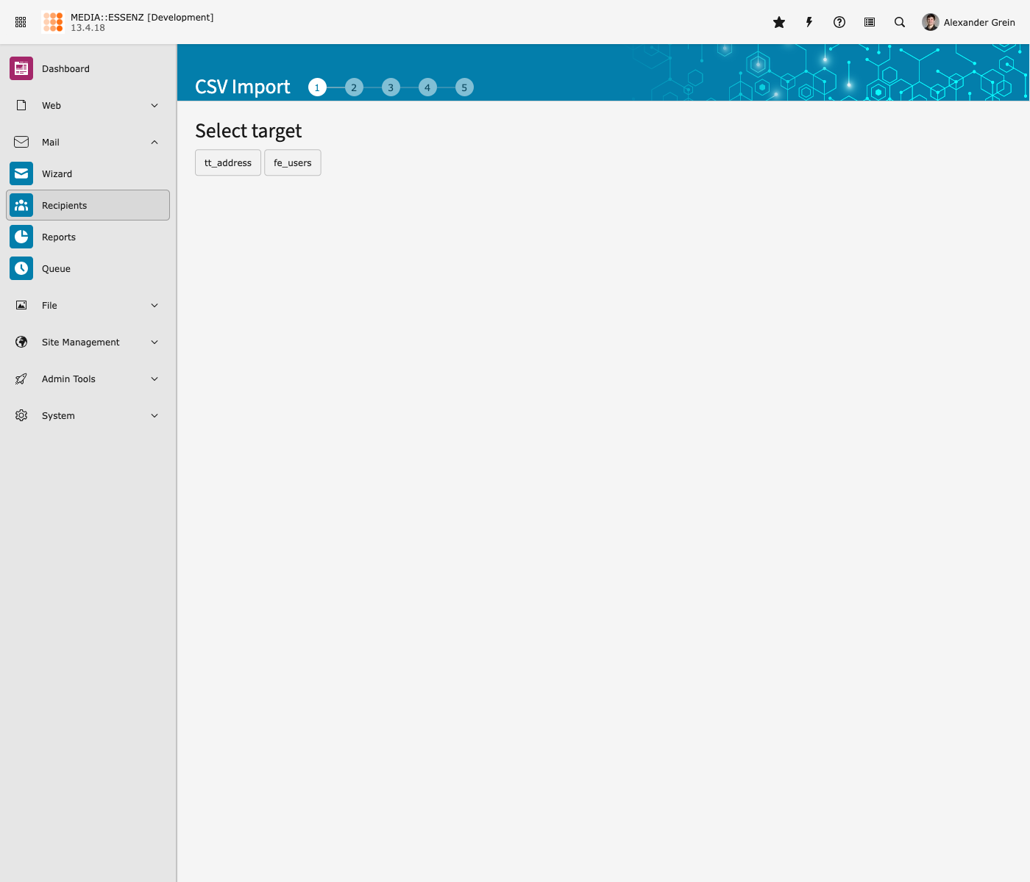This screenshot has width=1030, height=882.
Task: Click the flush cache lightning icon
Action: point(809,22)
